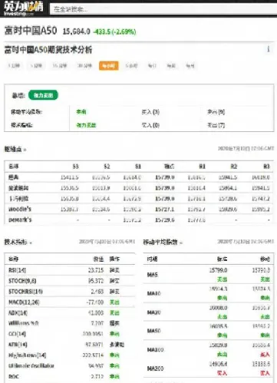The width and height of the screenshot is (277, 383).
Task: Click the pivot points section heading
Action: pos(13,149)
